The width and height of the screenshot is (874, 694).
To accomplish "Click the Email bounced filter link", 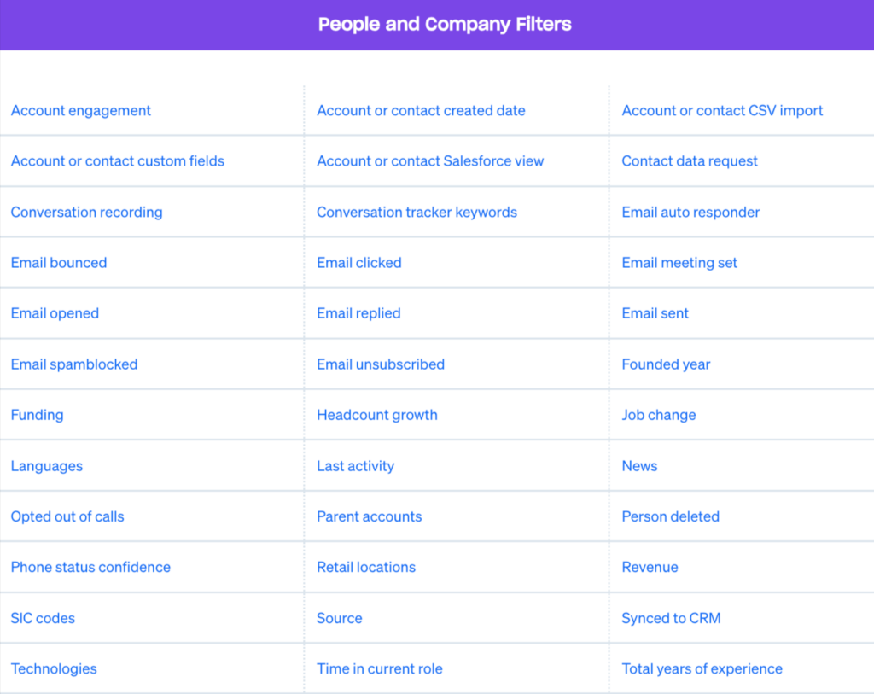I will click(x=59, y=263).
